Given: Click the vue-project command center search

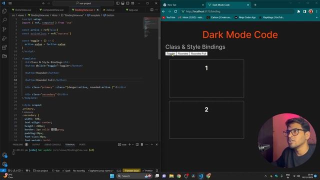Looking at the screenshot, I should [x=83, y=3].
